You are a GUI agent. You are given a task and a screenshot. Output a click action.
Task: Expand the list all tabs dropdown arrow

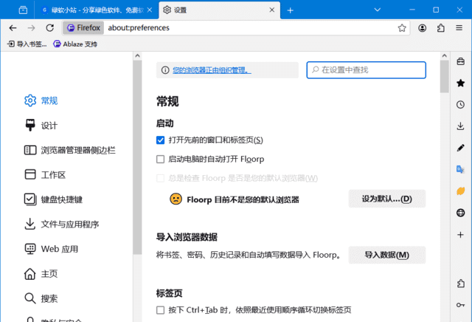[377, 10]
